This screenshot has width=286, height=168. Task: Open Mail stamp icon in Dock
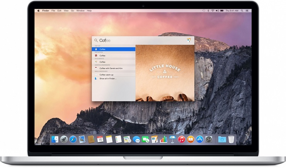click(82, 140)
